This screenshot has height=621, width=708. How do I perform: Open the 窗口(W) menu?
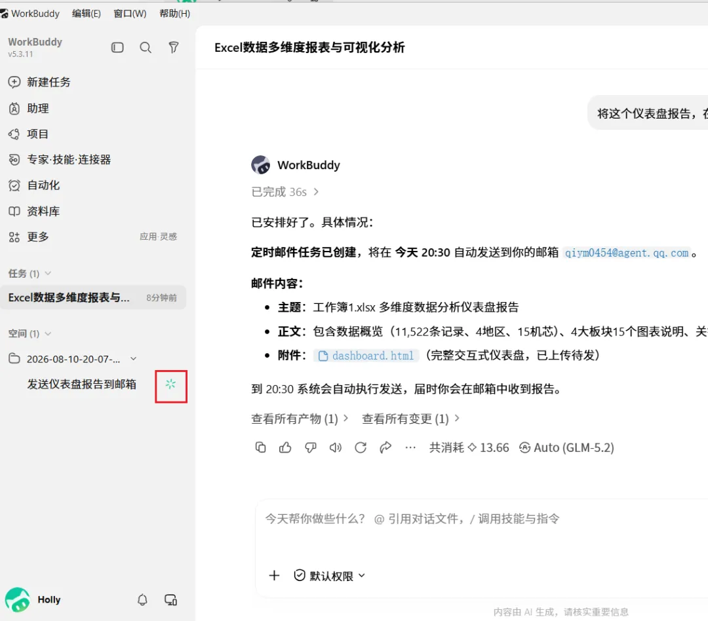(130, 14)
